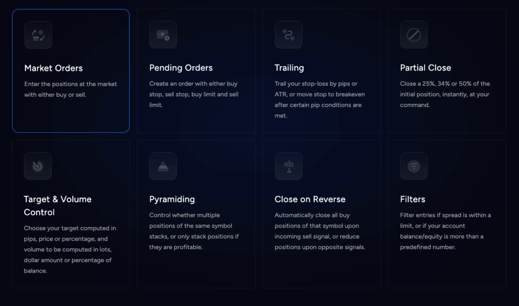Image resolution: width=519 pixels, height=306 pixels.
Task: Select the Trailing card title
Action: pos(289,68)
